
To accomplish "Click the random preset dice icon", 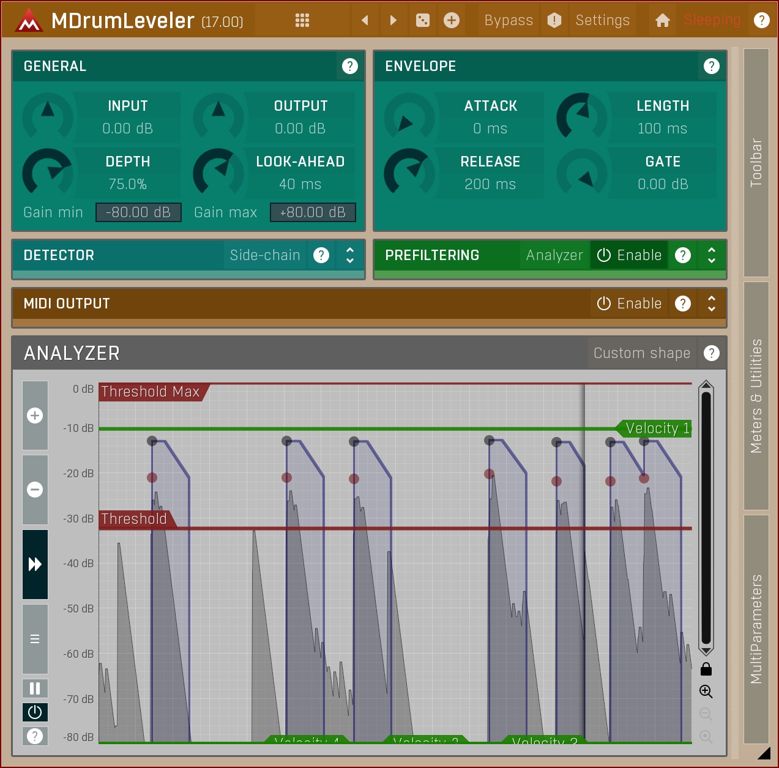I will click(x=422, y=20).
